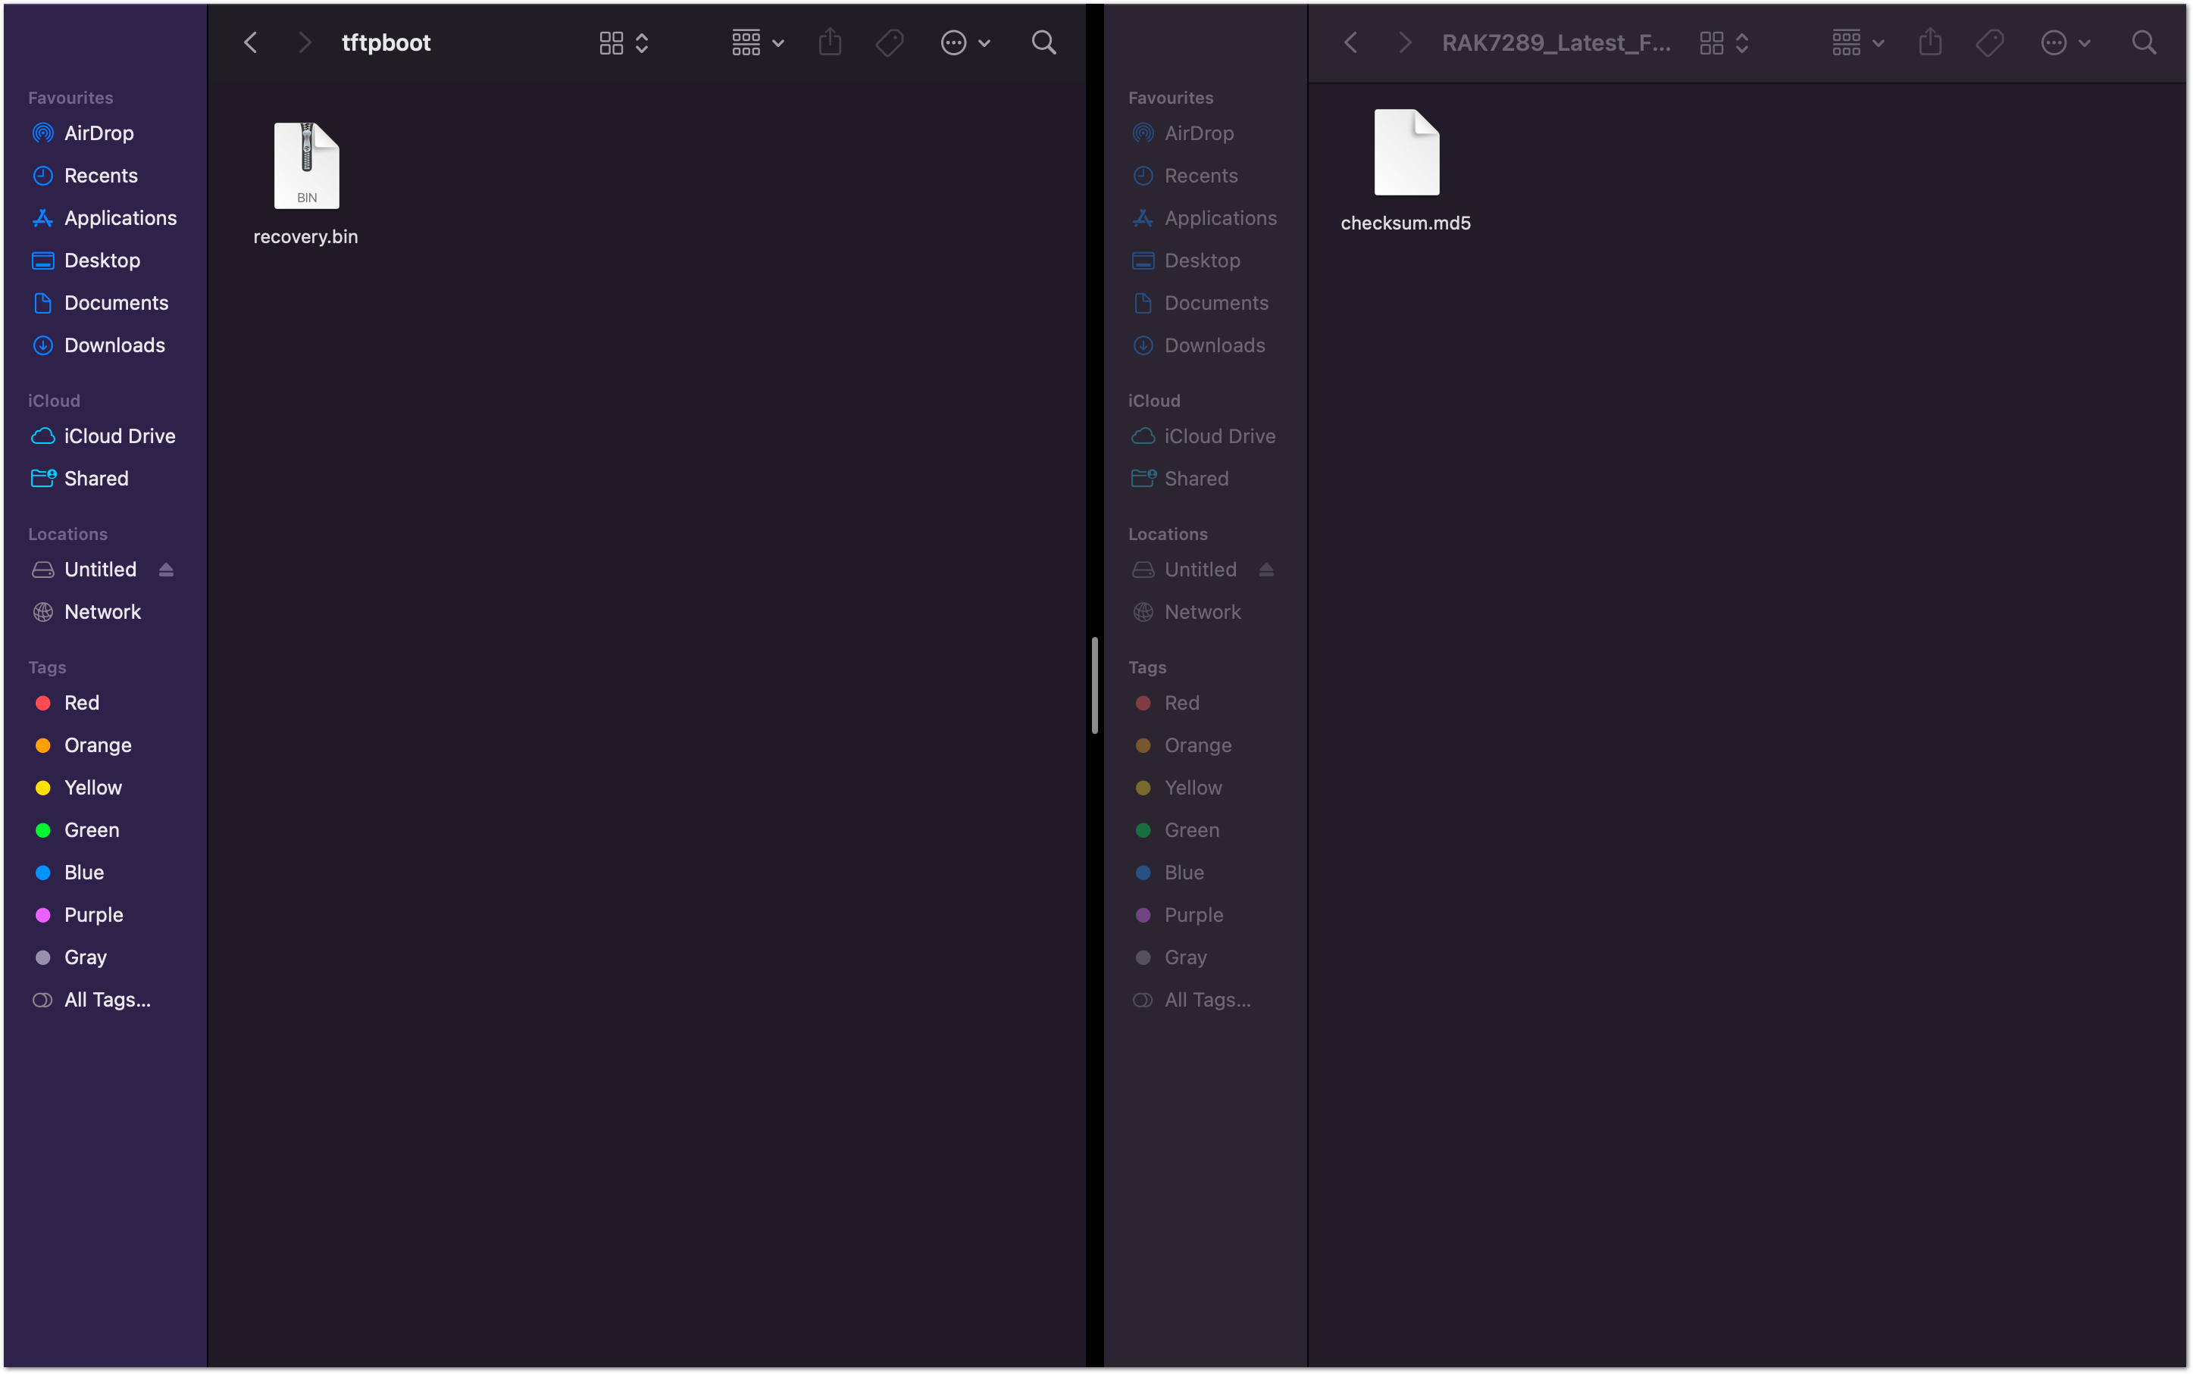Open AirDrop in left window sidebar

tap(99, 133)
